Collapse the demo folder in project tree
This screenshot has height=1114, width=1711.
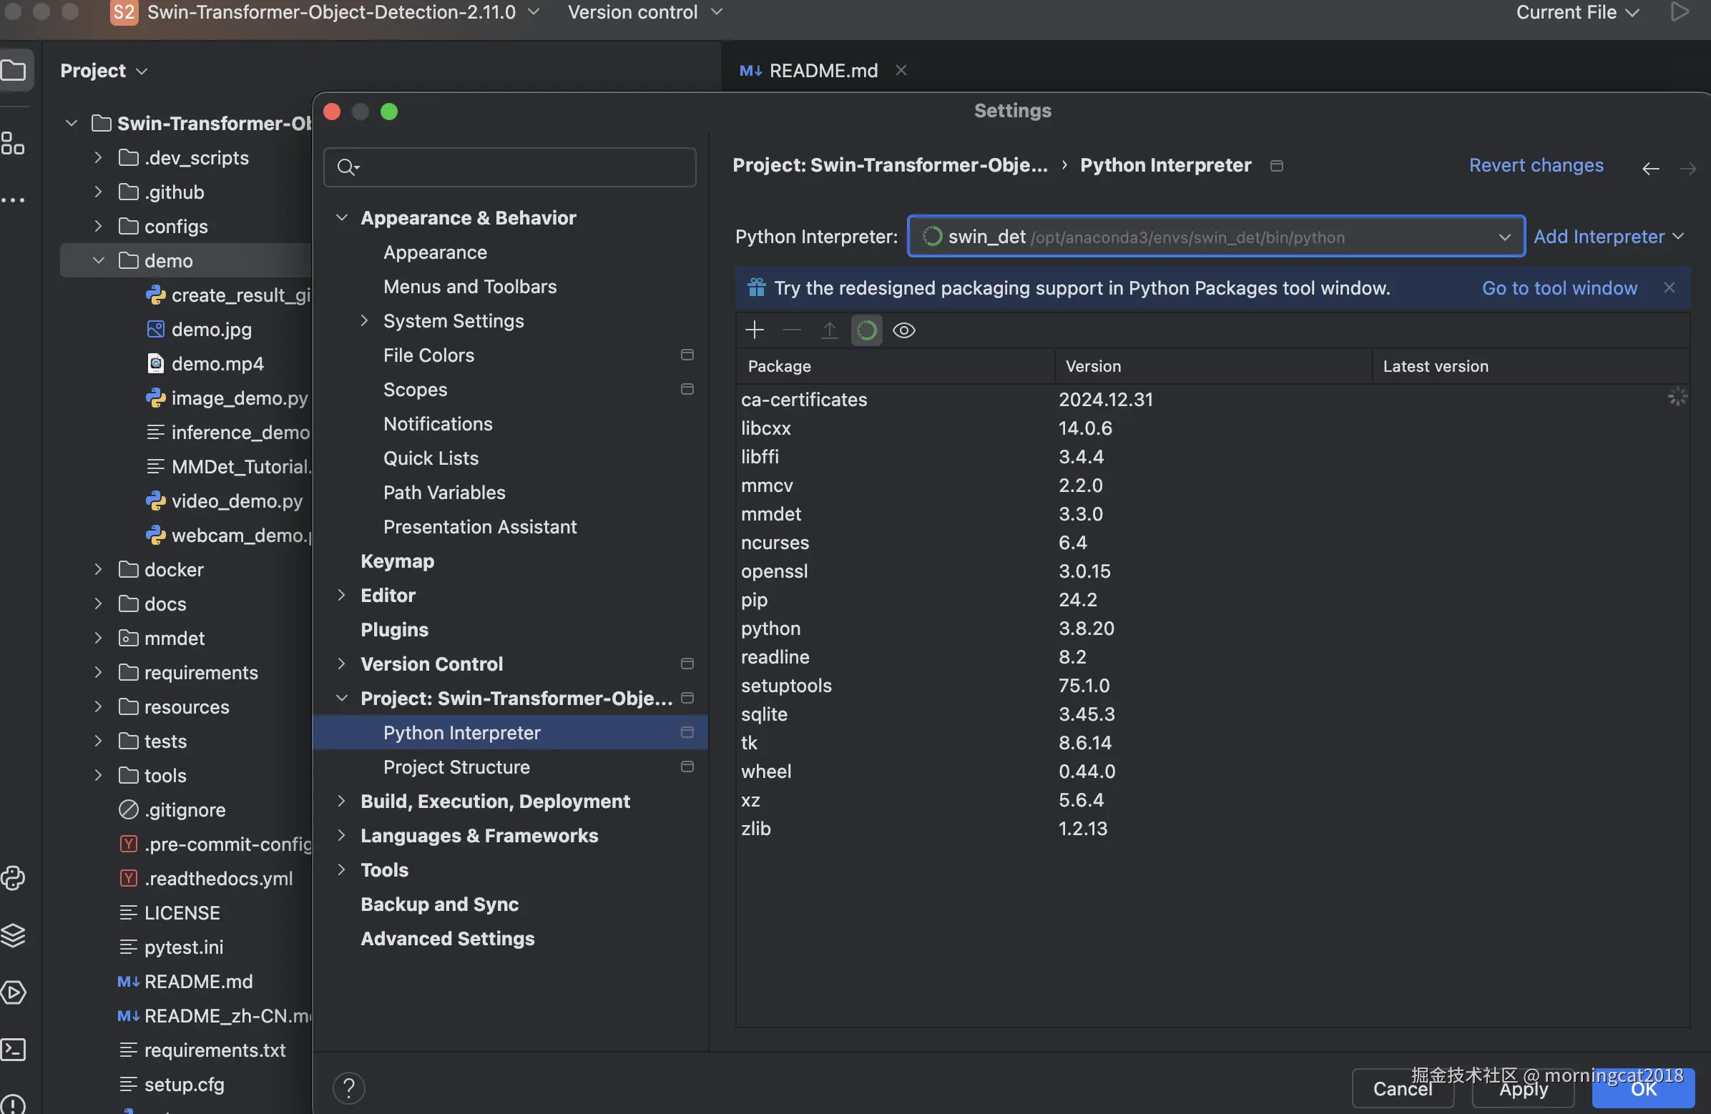99,260
